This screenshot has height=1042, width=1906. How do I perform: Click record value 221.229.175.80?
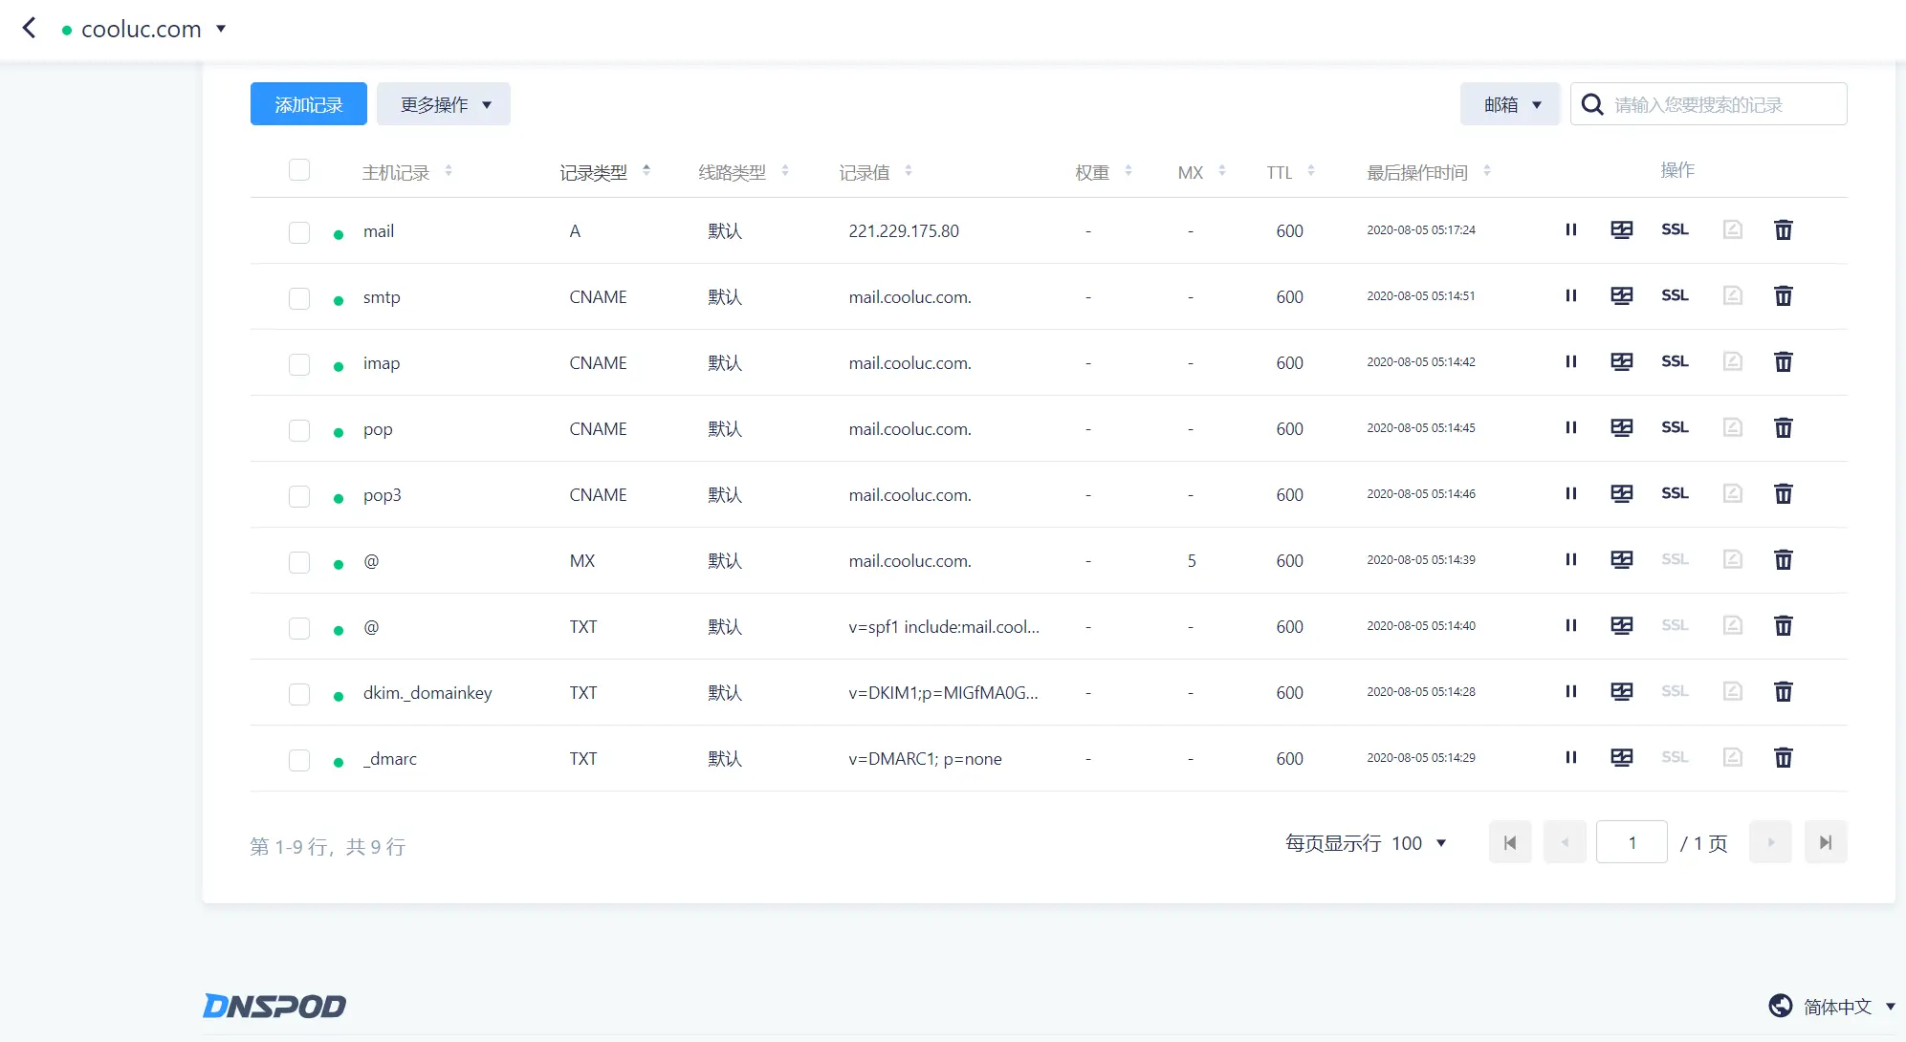point(904,231)
